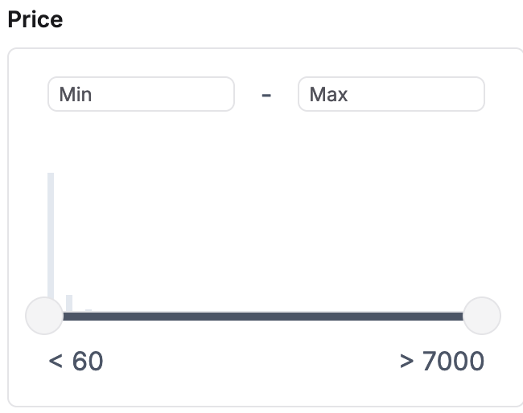
Task: Click the tiny third histogram bar
Action: (89, 310)
